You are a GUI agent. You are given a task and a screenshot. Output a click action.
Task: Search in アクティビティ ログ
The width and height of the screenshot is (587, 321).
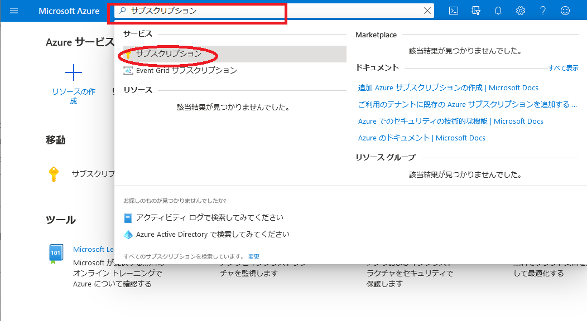point(209,218)
